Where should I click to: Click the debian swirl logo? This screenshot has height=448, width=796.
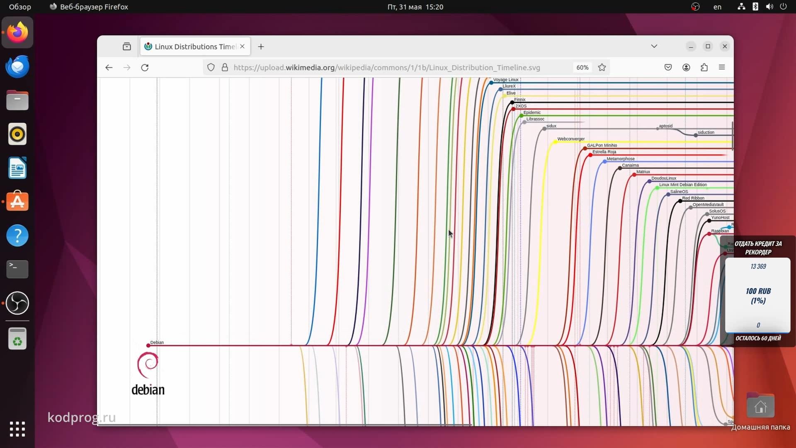pos(148,365)
